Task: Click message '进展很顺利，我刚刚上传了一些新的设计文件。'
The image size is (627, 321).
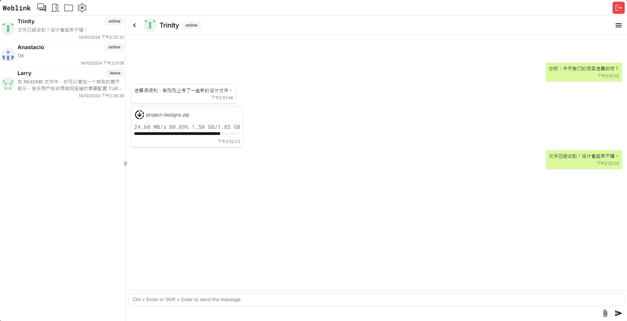Action: pyautogui.click(x=184, y=94)
